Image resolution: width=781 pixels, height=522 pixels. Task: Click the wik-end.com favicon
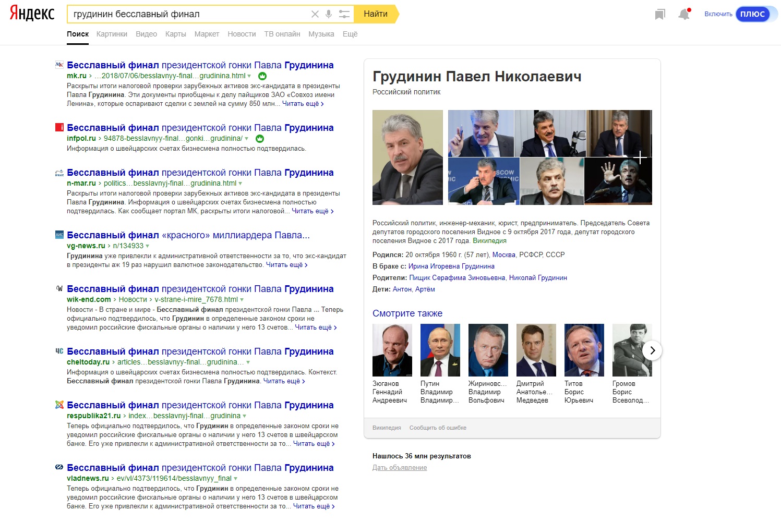click(59, 288)
